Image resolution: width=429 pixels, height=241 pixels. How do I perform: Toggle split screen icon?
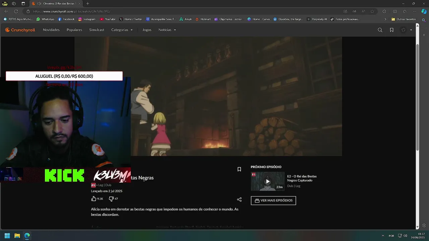[395, 11]
